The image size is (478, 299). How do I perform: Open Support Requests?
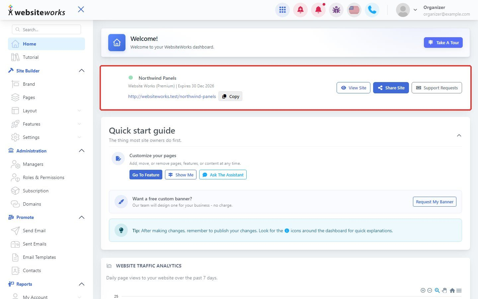point(437,88)
